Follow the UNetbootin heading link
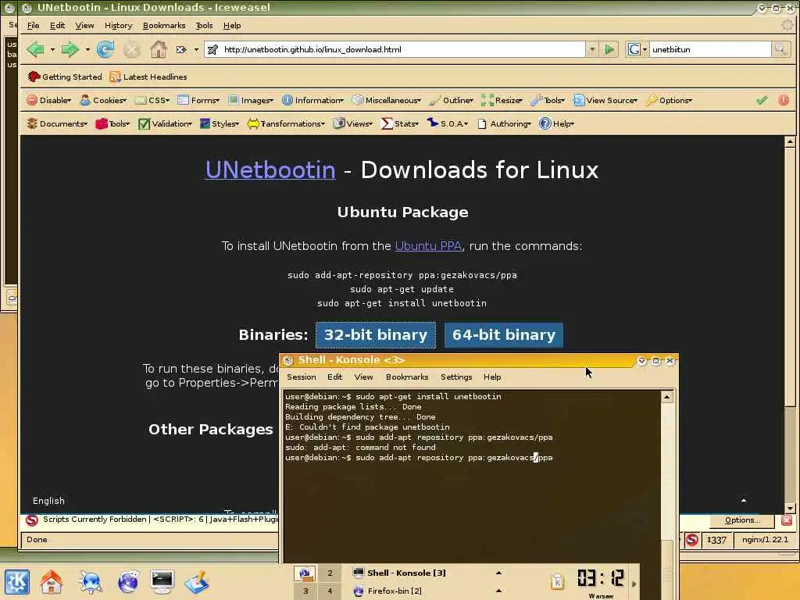Viewport: 800px width, 600px height. pyautogui.click(x=270, y=170)
